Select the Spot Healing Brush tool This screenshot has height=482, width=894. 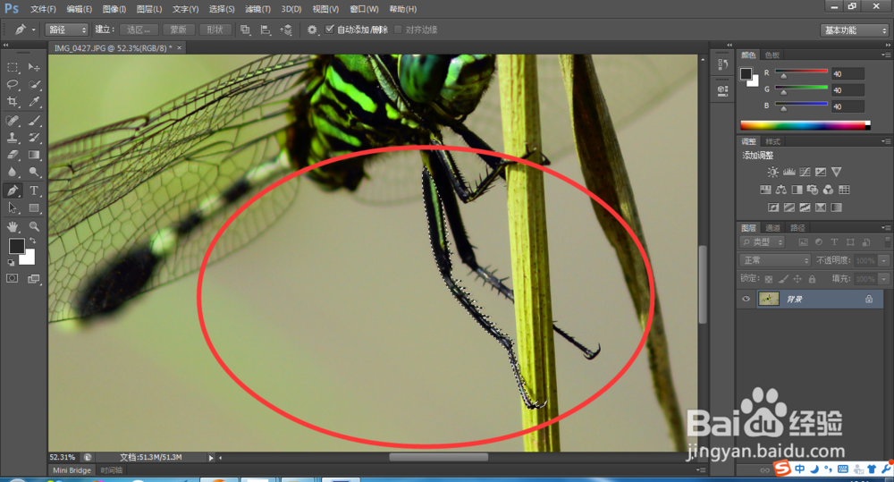[12, 121]
